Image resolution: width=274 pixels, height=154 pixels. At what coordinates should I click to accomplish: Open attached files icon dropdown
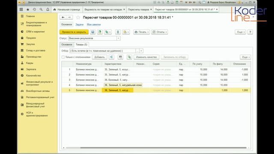pyautogui.click(x=126, y=32)
